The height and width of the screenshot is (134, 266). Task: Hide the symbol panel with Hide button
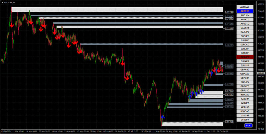248,125
